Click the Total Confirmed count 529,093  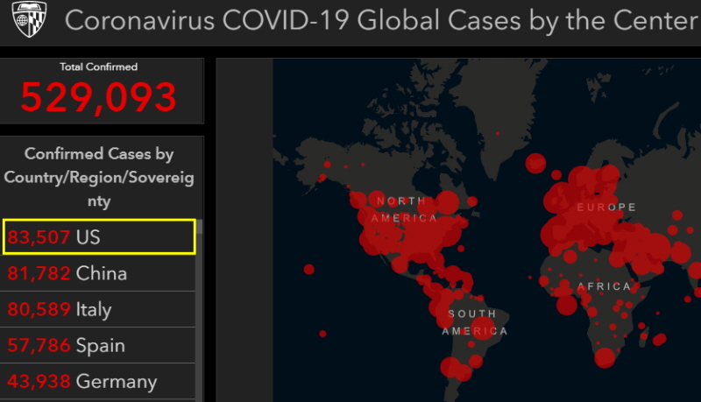[x=99, y=97]
